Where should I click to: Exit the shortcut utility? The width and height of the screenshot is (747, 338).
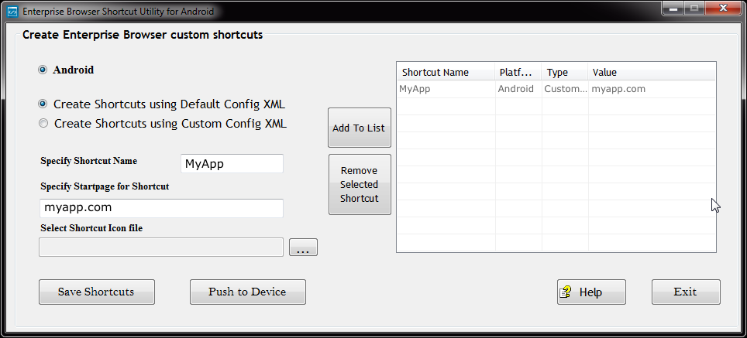click(685, 292)
